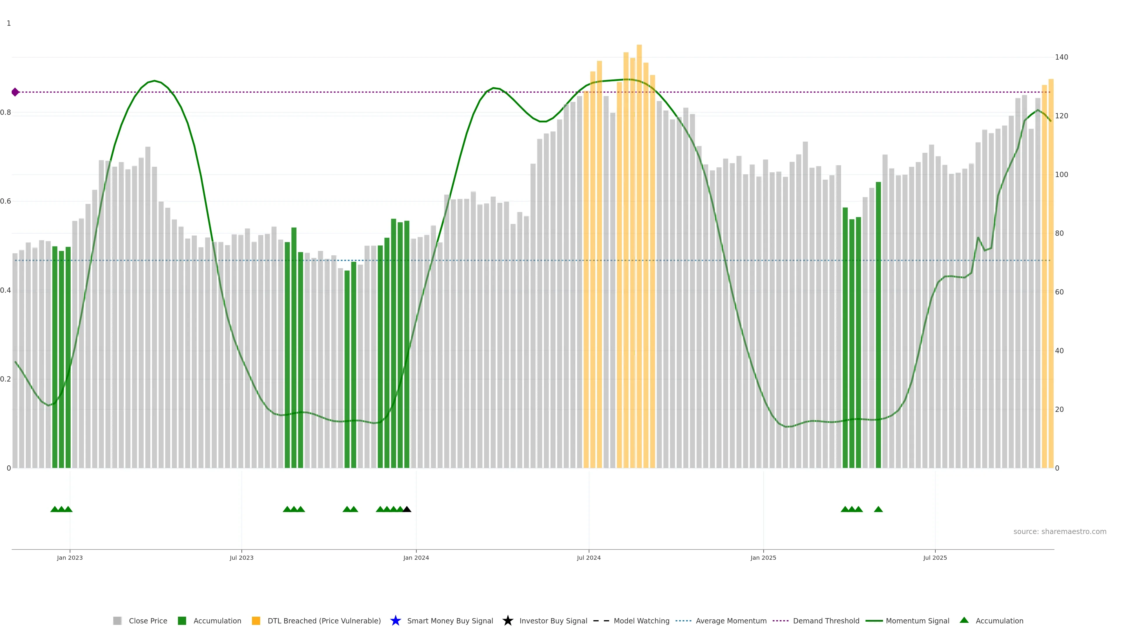Click the Jul 2025 axis label
This screenshot has height=631, width=1121.
(935, 557)
